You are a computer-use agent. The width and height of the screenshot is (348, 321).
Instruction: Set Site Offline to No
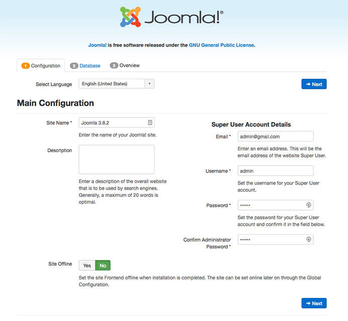click(103, 265)
